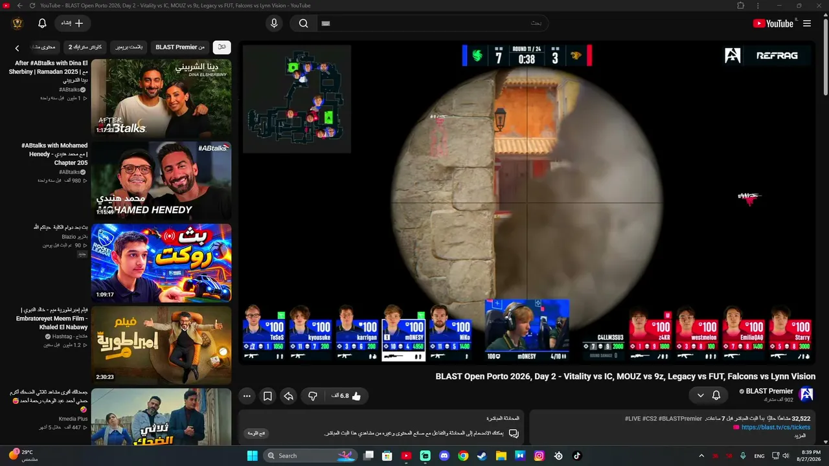Open the Microsoft Store taskbar icon
This screenshot has width=829, height=466.
coord(387,456)
